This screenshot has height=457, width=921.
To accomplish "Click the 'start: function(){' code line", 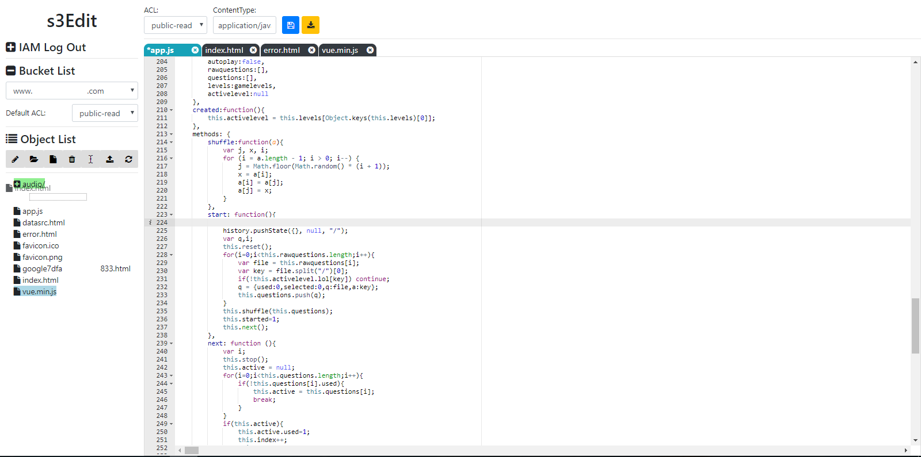I will tap(242, 214).
